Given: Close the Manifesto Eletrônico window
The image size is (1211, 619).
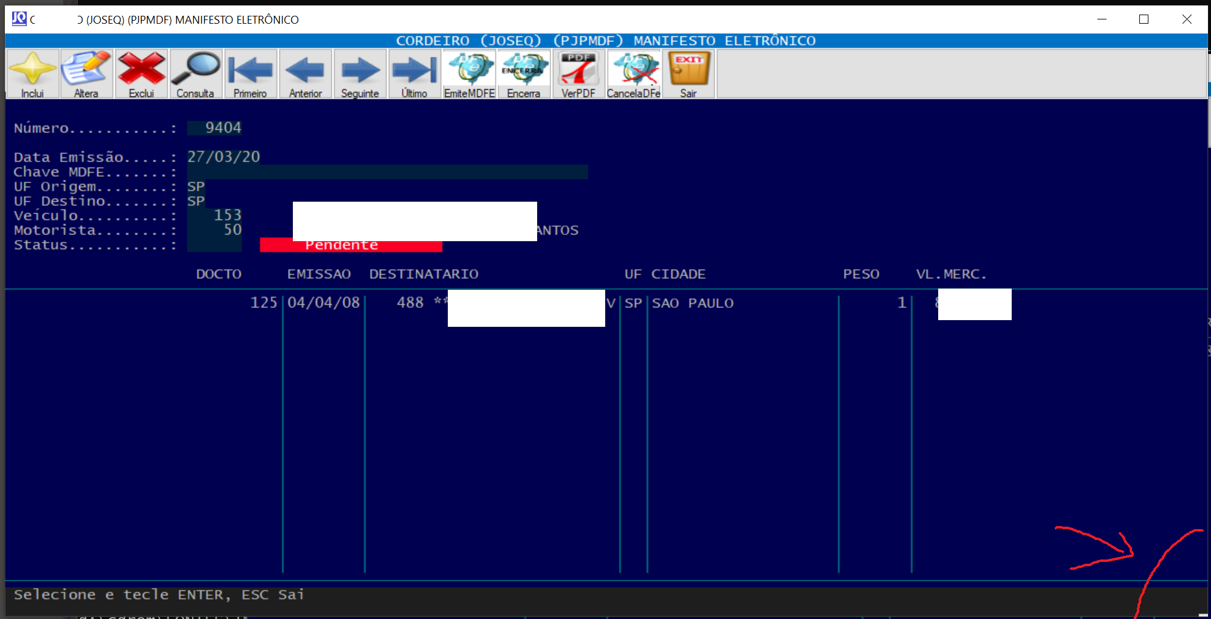Looking at the screenshot, I should [x=1187, y=19].
